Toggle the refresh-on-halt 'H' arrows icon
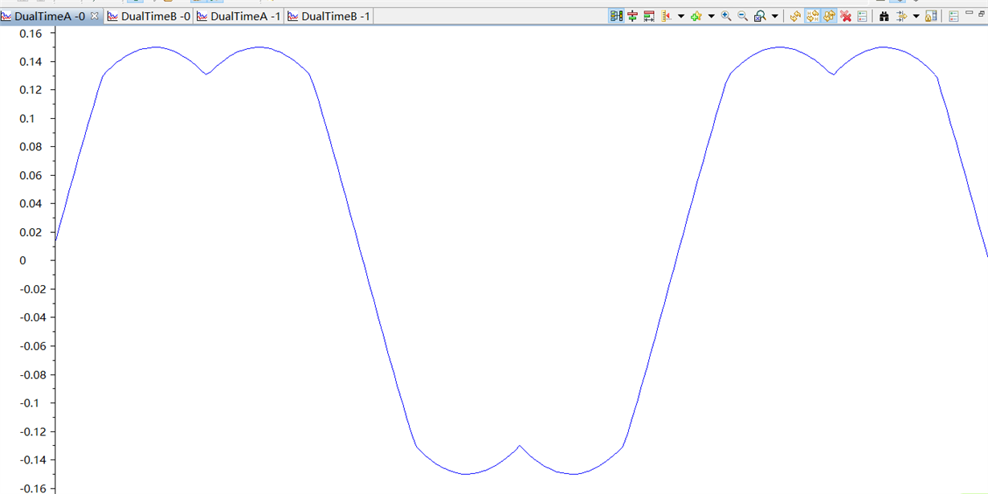This screenshot has height=494, width=988. click(812, 16)
